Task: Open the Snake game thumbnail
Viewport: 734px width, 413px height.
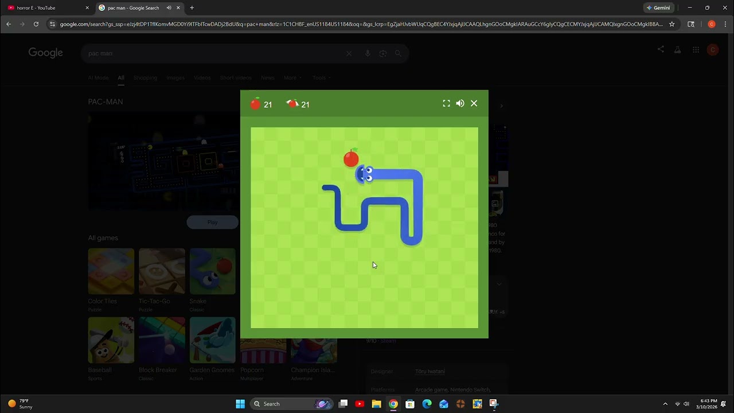Action: pos(213,271)
